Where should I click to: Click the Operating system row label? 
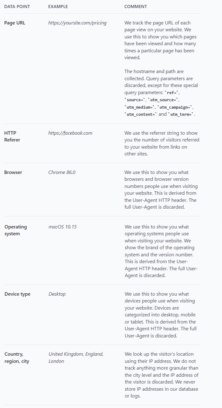(x=15, y=230)
